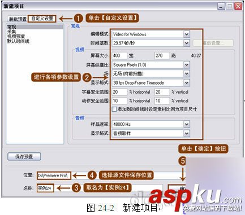Open the audio 显示格式 音频取样 dropdown
Image resolution: width=245 pixels, height=215 pixels.
(x=186, y=133)
